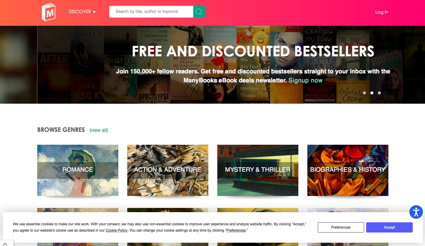Select the third carousel slide dot

click(x=379, y=93)
